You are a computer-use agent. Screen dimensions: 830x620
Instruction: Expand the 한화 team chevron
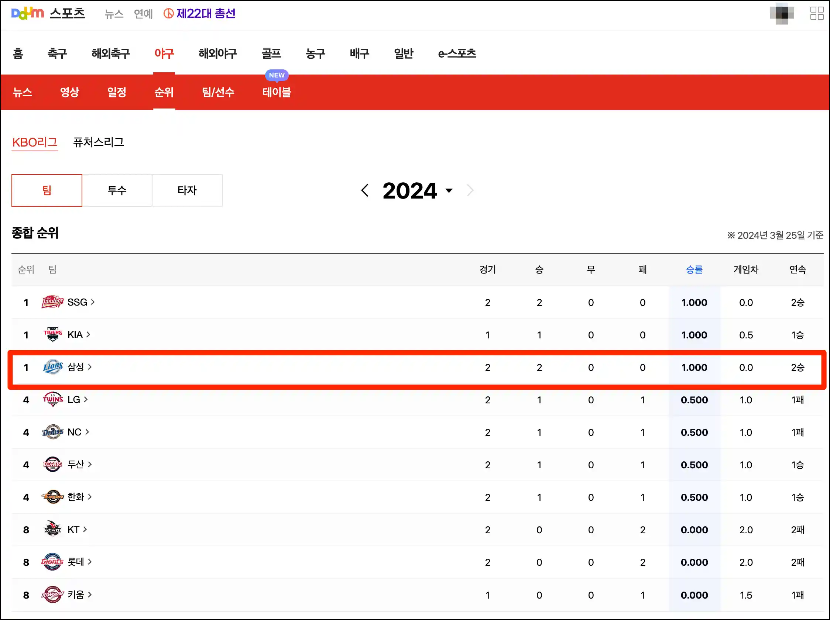[x=90, y=497]
